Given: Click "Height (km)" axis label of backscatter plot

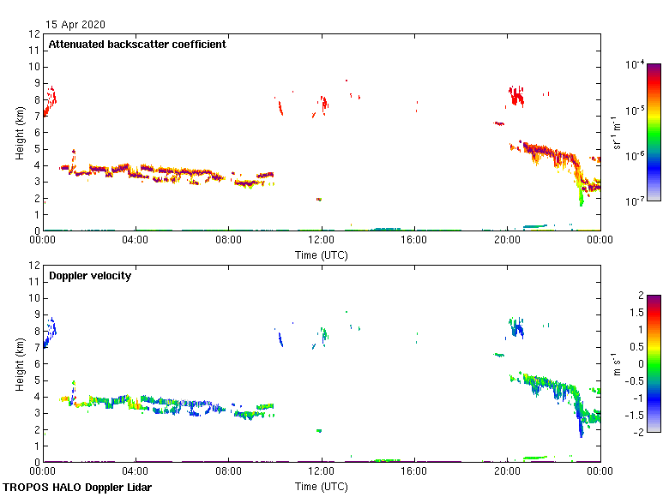Looking at the screenshot, I should click(19, 132).
